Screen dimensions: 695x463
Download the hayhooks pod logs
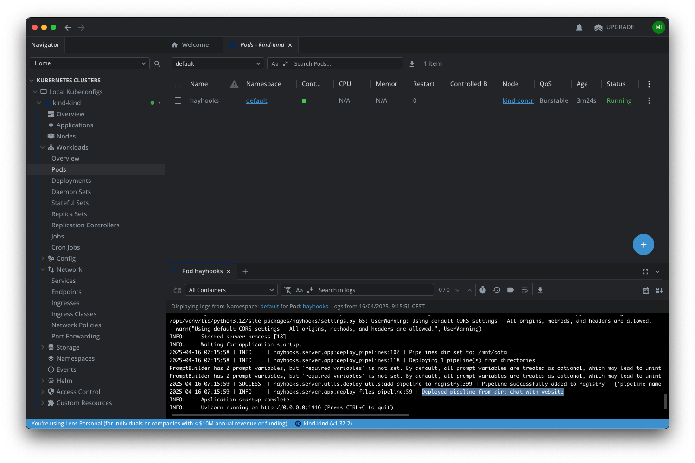point(540,289)
